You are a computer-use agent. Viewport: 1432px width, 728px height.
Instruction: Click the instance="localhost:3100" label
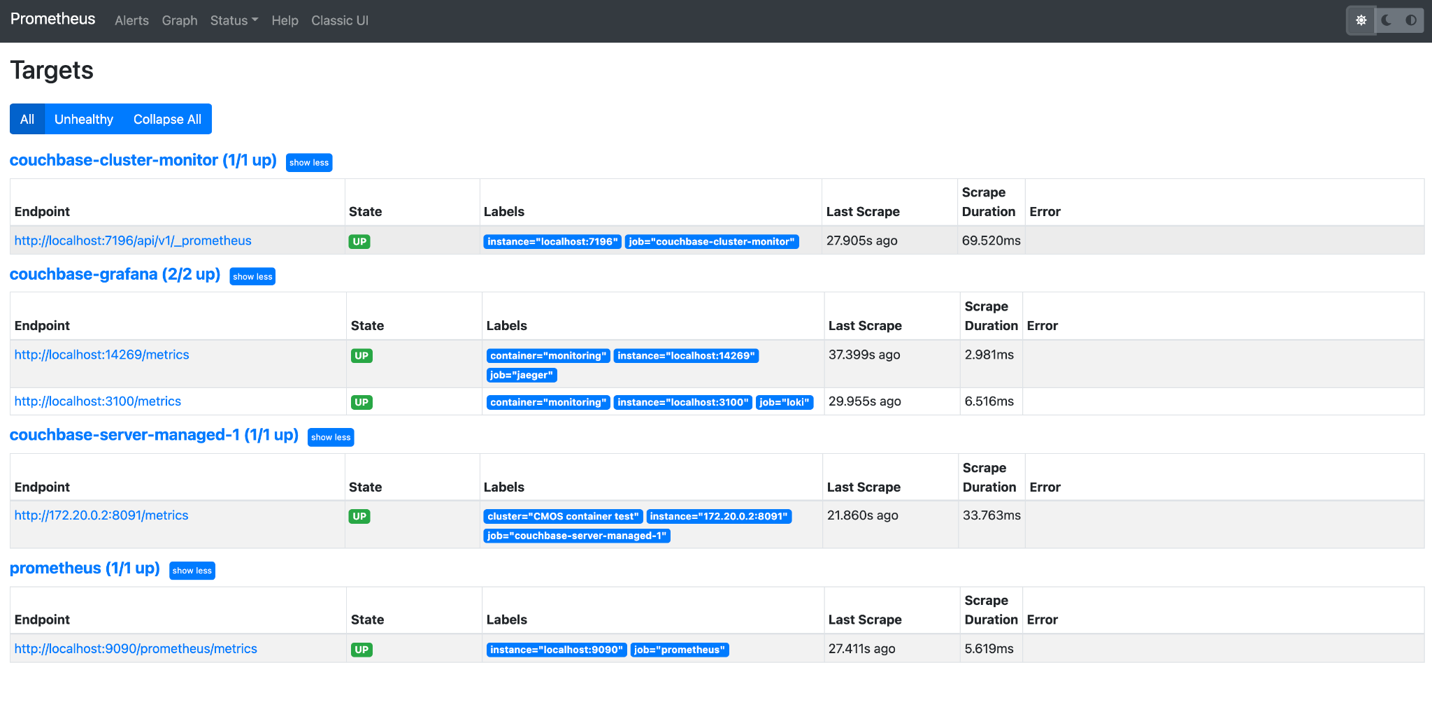[683, 402]
